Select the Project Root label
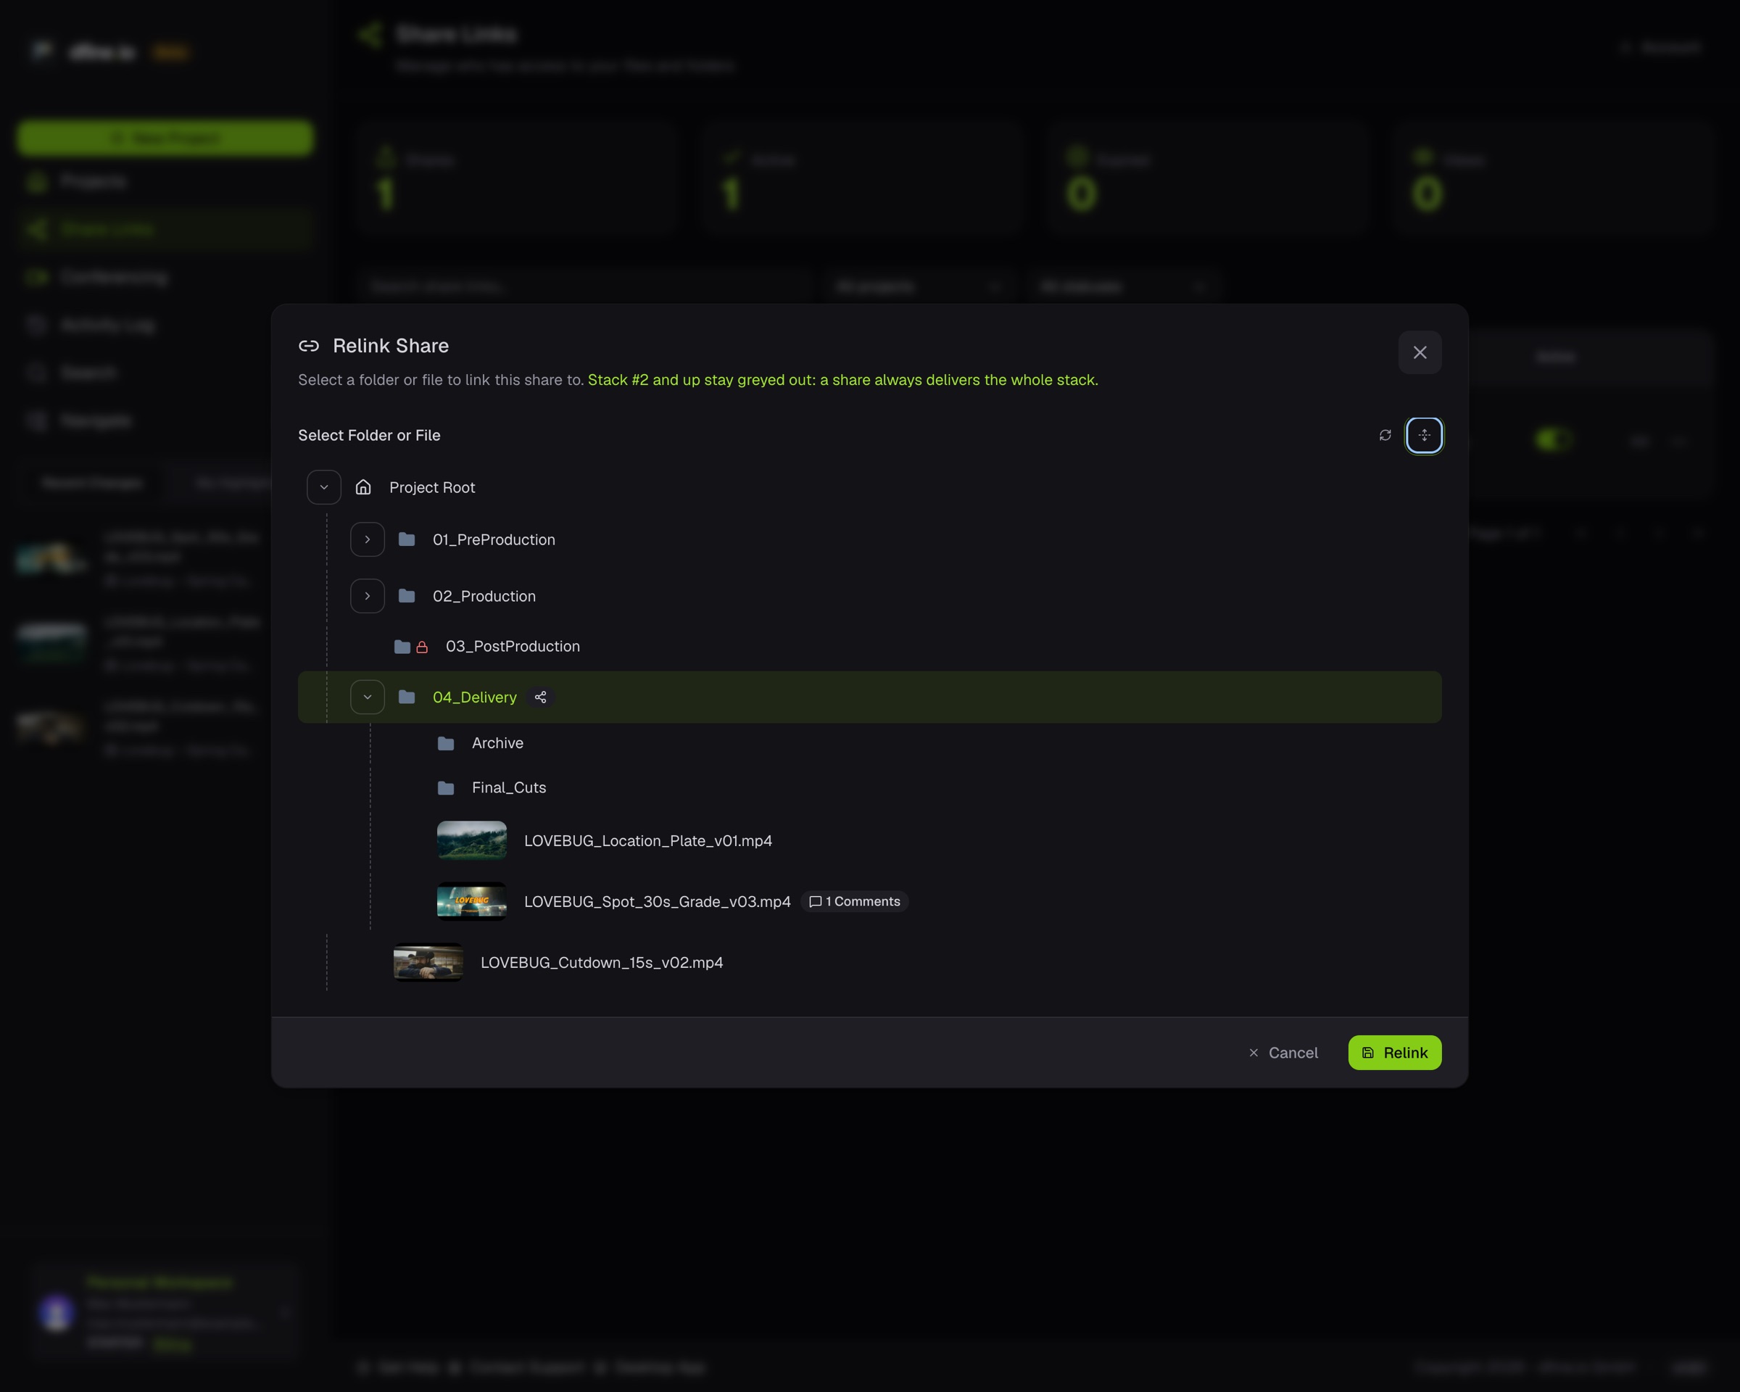This screenshot has width=1740, height=1392. tap(432, 486)
